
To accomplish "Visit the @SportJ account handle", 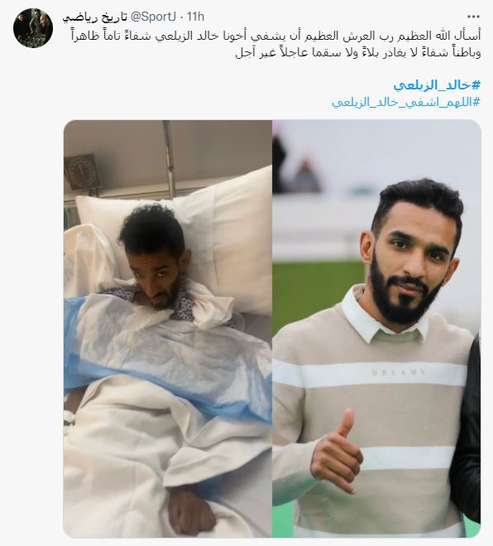I will (x=153, y=17).
